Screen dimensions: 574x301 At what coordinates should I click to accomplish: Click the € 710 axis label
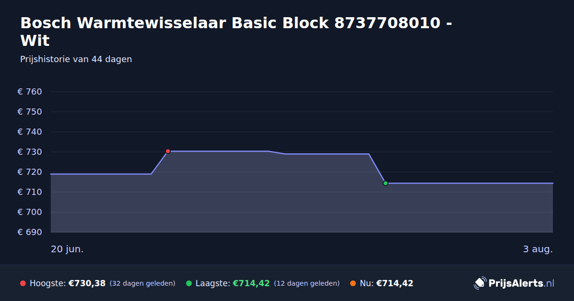pyautogui.click(x=30, y=192)
